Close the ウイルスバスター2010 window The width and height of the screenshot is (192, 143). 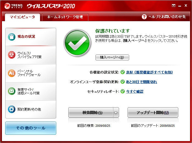[186, 5]
